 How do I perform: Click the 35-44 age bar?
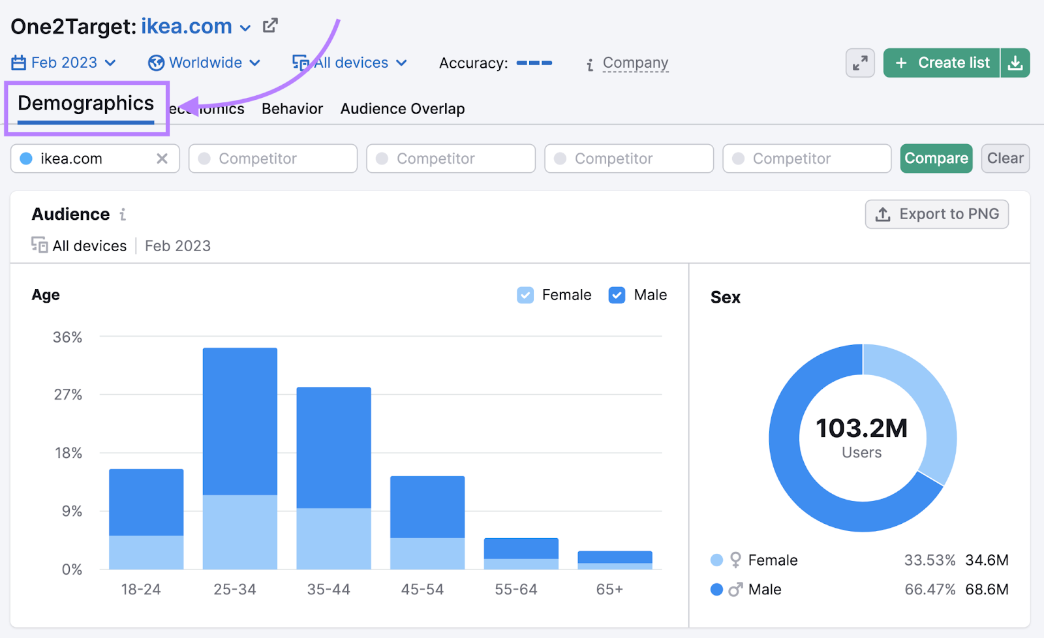click(333, 478)
